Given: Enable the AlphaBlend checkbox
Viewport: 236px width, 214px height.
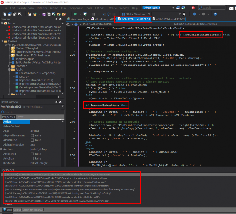Looking at the screenshot, I should pyautogui.click(x=32, y=140).
